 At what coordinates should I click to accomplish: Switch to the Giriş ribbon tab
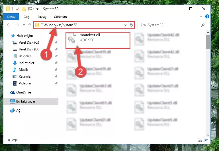pyautogui.click(x=26, y=17)
